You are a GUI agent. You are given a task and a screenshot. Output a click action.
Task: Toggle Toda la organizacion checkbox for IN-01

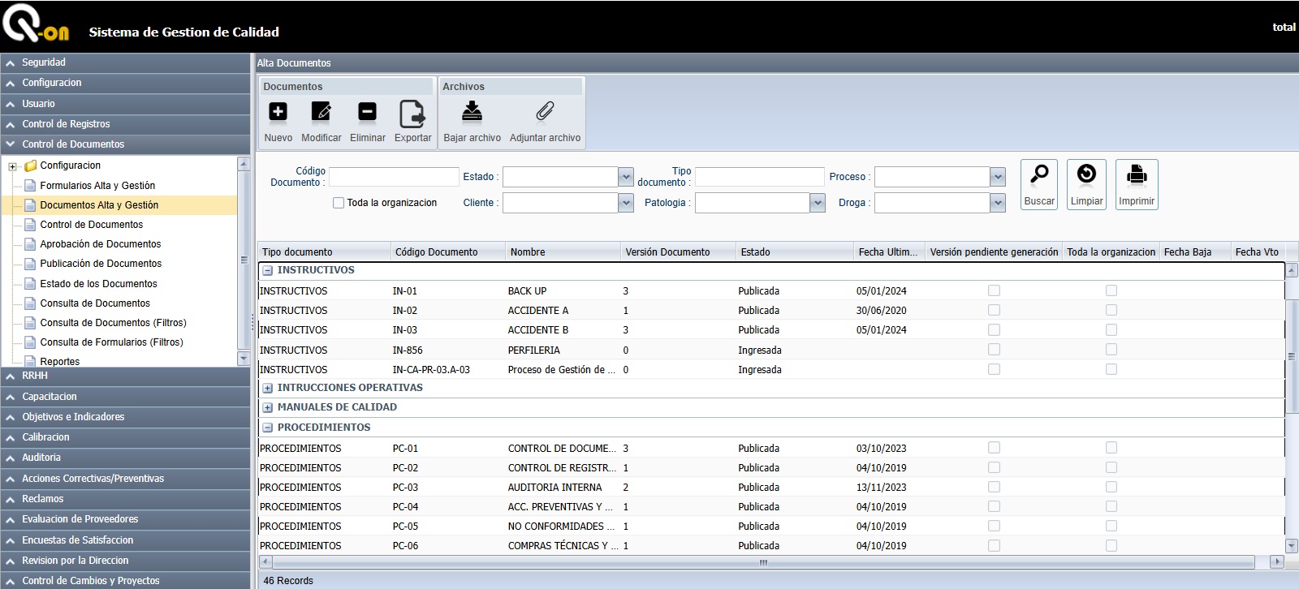coord(1111,290)
